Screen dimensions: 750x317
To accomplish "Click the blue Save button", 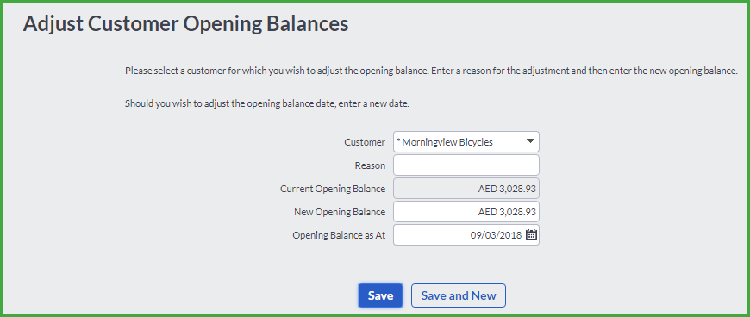I will (x=381, y=295).
